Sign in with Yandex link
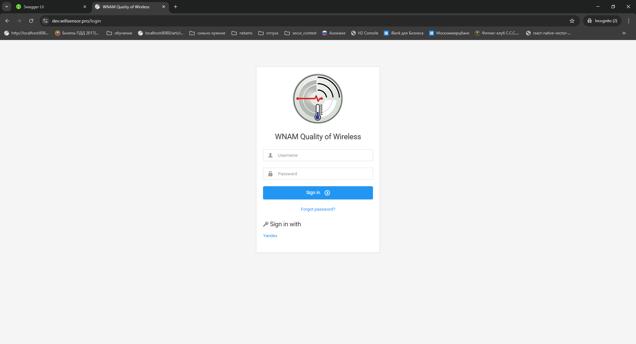This screenshot has width=636, height=344. (x=270, y=236)
